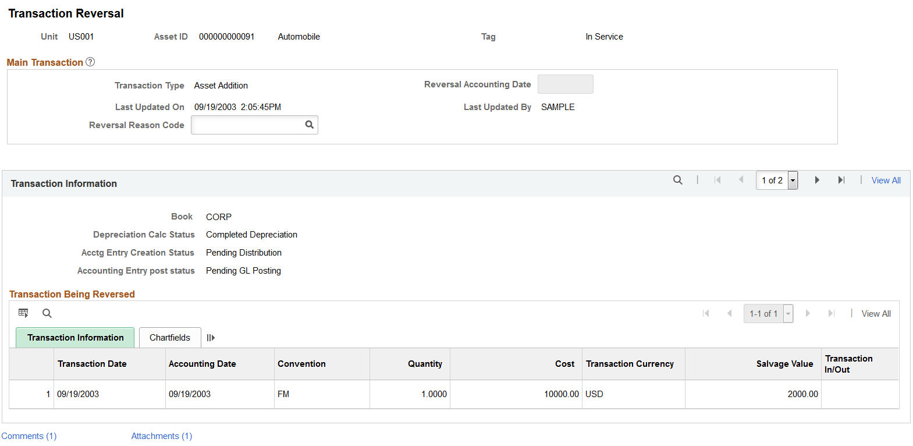Open the Main Transaction help icon
This screenshot has width=913, height=446.
click(x=90, y=62)
